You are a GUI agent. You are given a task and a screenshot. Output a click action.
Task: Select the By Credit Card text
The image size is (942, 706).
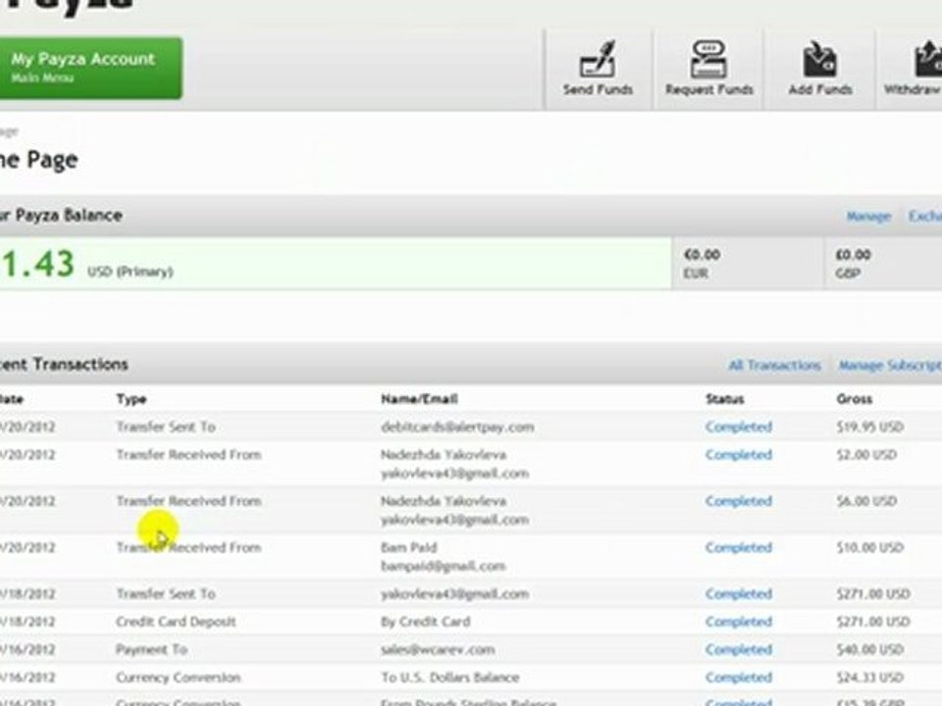click(425, 622)
